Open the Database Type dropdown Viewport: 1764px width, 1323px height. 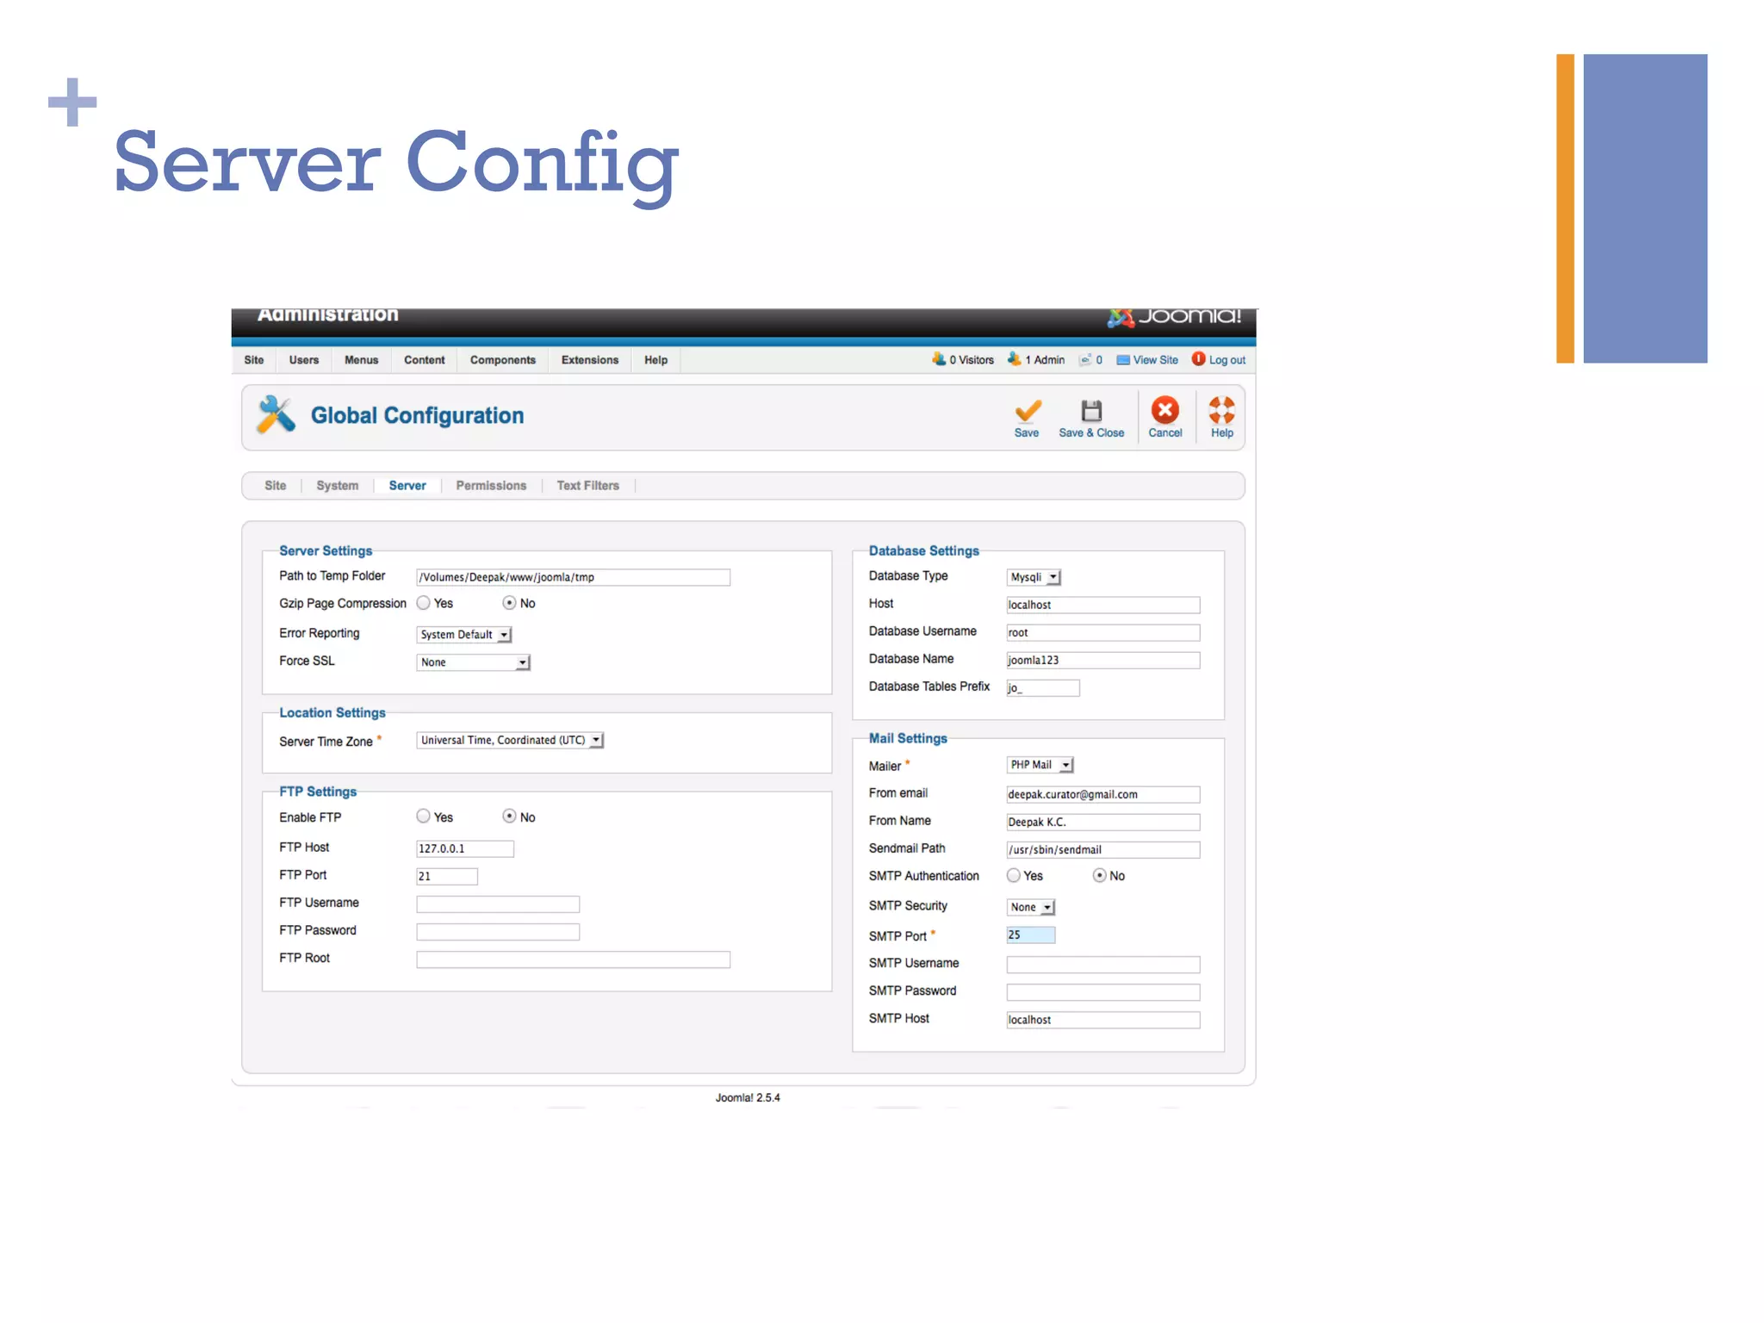(x=1034, y=577)
